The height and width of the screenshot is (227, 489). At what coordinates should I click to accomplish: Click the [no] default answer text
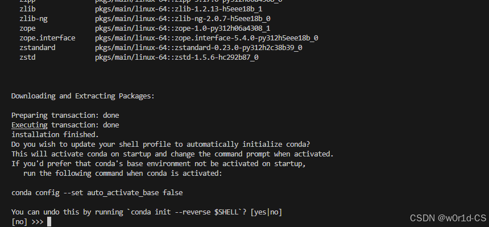(x=19, y=222)
